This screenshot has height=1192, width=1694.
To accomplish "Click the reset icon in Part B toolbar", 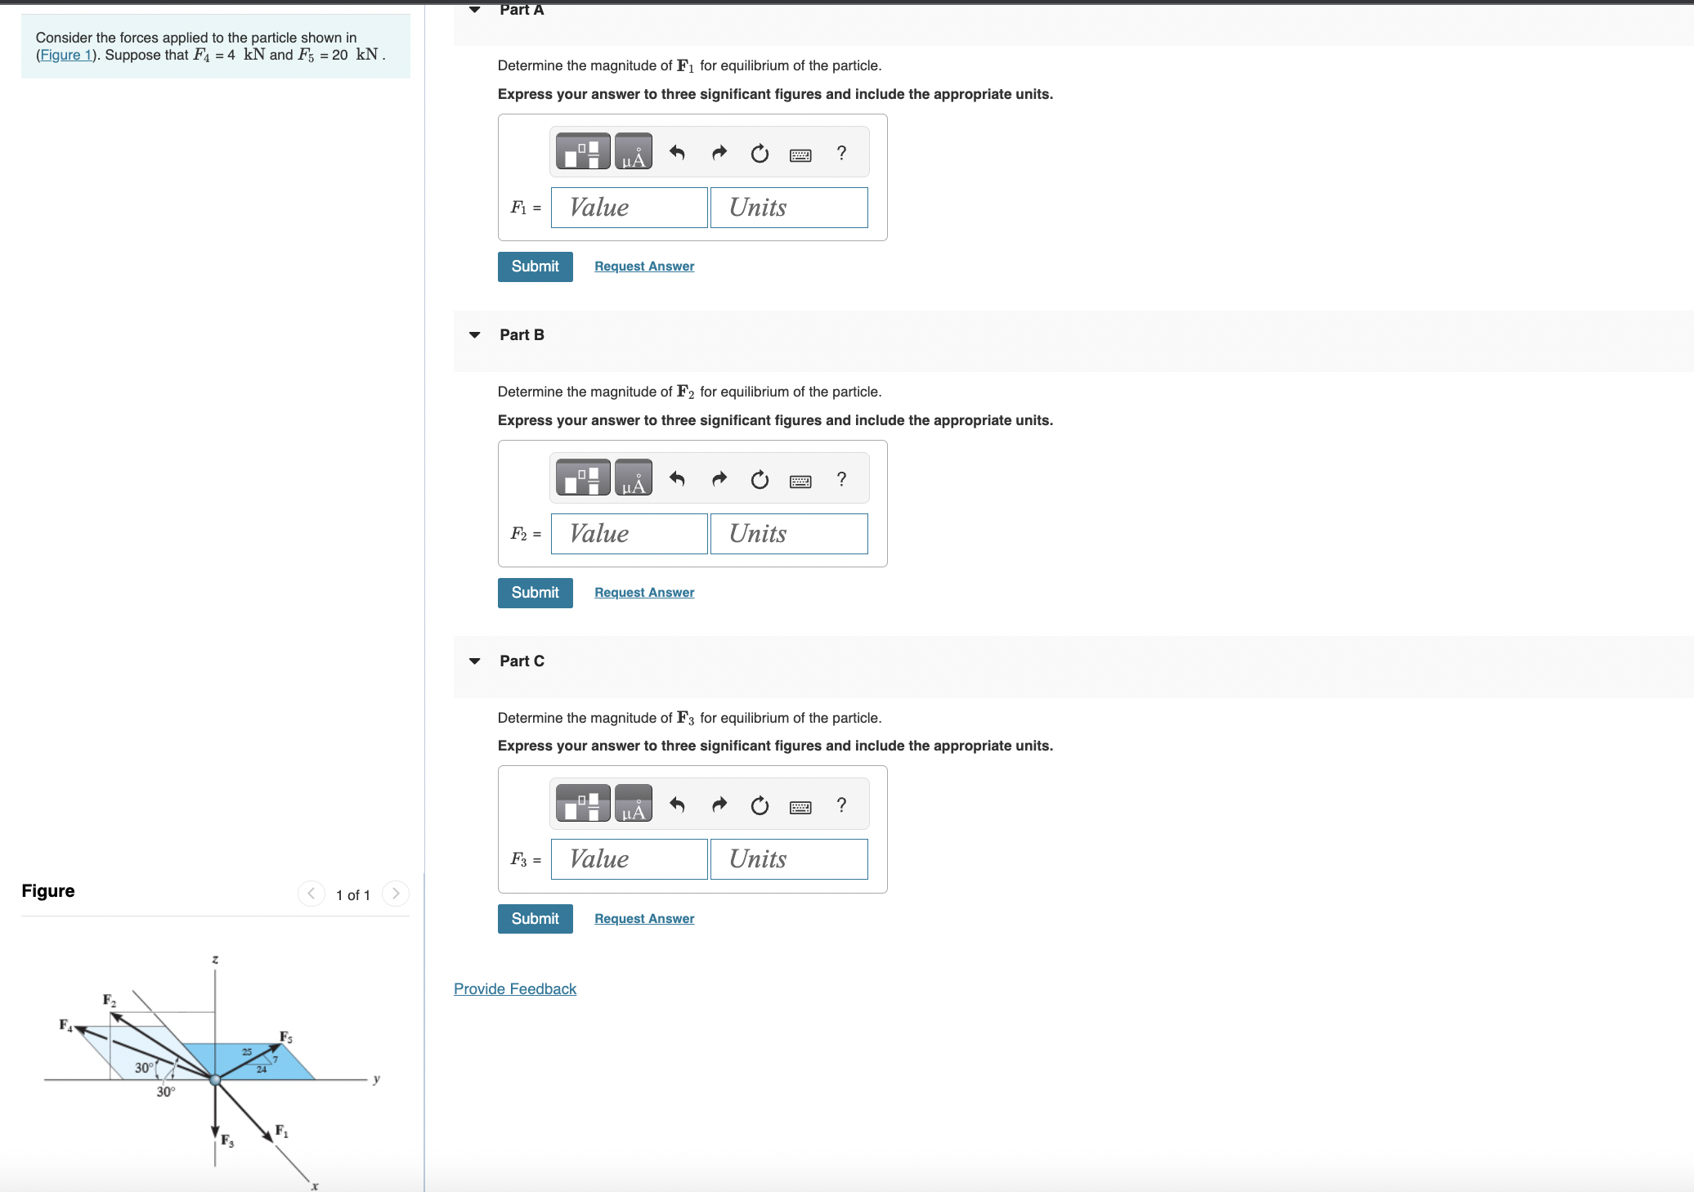I will (x=760, y=479).
